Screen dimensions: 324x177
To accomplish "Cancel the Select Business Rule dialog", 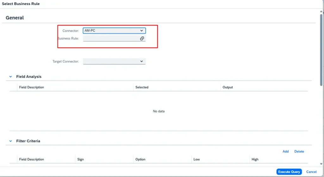I will pyautogui.click(x=311, y=172).
